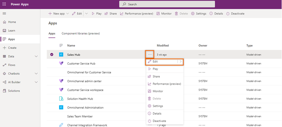Switch to Component libraries (preview) tab
The height and width of the screenshot is (127, 282).
coord(80,34)
